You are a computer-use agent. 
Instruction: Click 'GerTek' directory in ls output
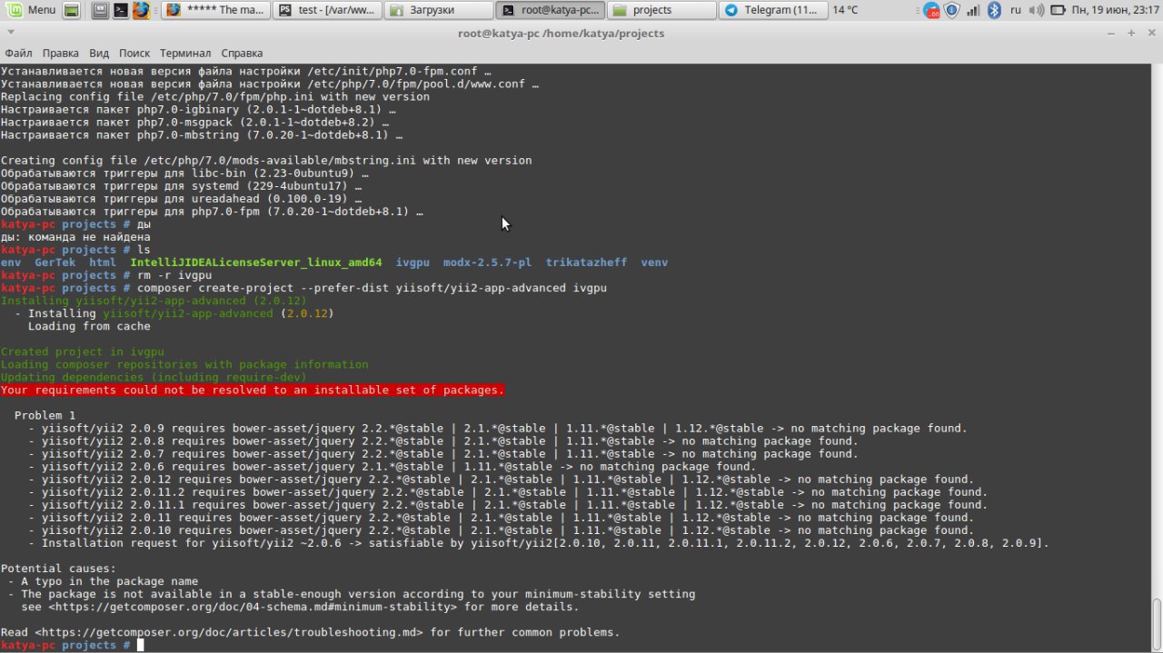[x=55, y=262]
